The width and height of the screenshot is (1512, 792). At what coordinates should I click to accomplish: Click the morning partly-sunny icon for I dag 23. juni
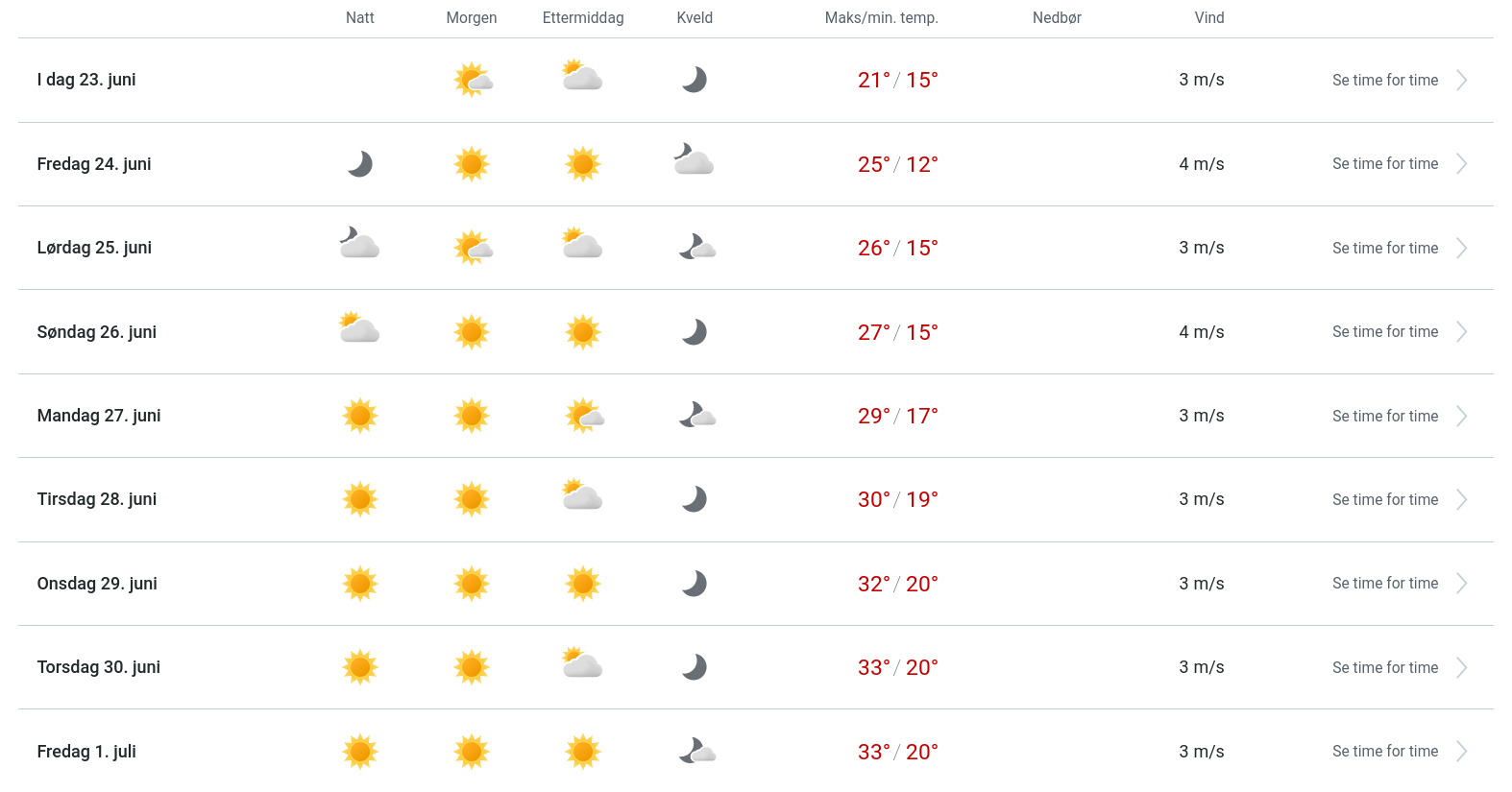point(473,81)
